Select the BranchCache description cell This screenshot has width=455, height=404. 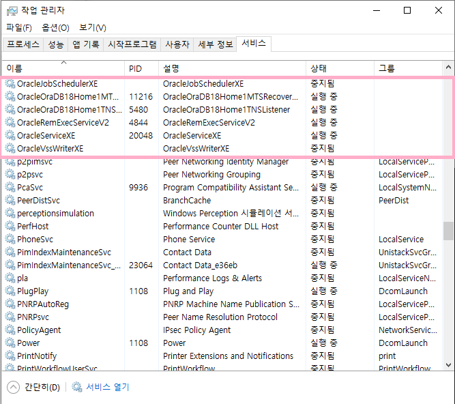pos(187,200)
